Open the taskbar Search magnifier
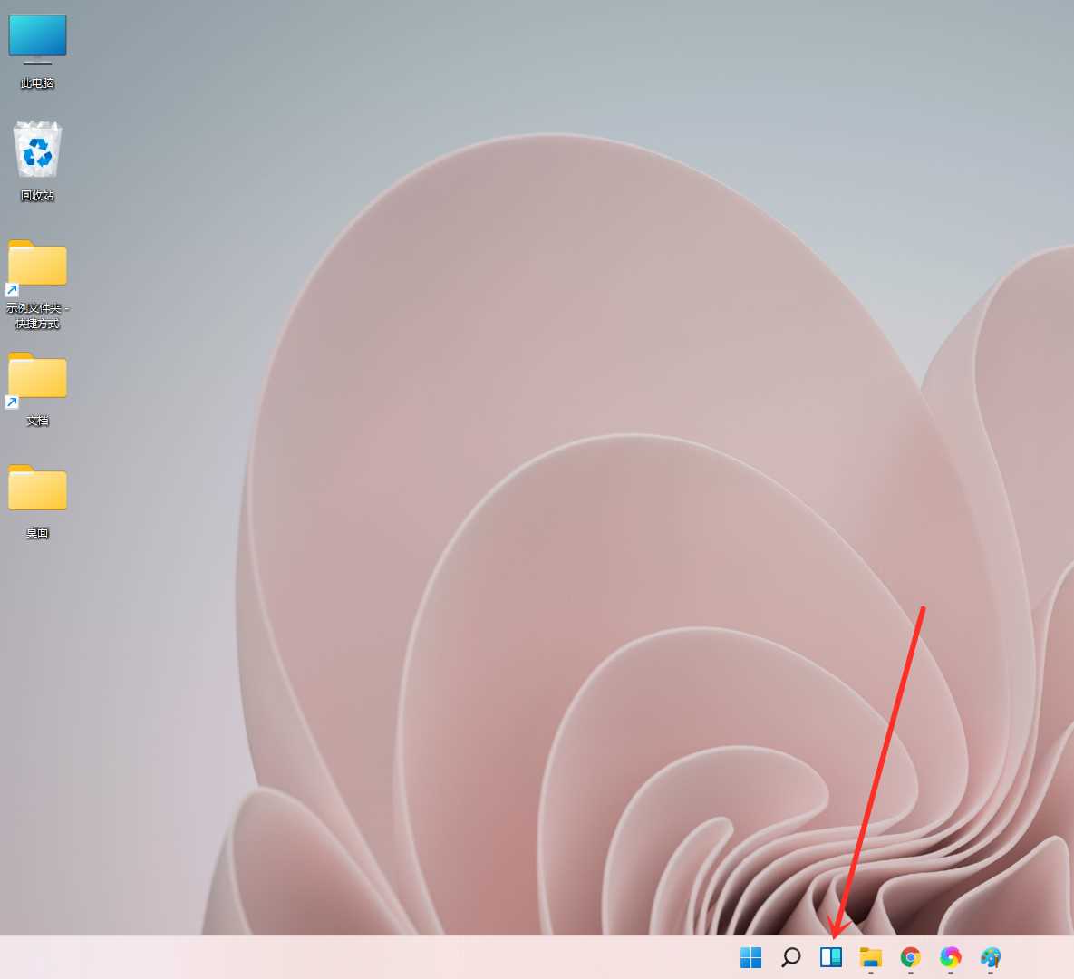 [x=790, y=957]
